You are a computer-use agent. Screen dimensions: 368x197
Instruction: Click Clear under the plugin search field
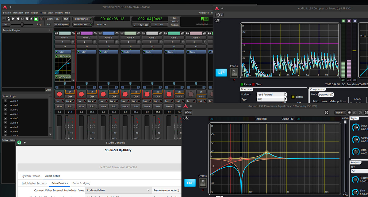click(x=48, y=90)
